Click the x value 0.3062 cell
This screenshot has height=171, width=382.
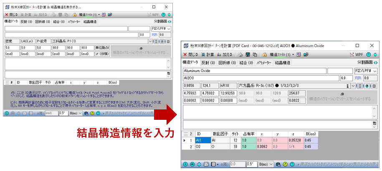[264, 146]
